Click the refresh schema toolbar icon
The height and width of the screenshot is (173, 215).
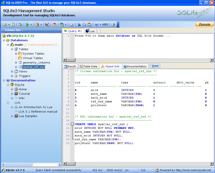tap(13, 25)
